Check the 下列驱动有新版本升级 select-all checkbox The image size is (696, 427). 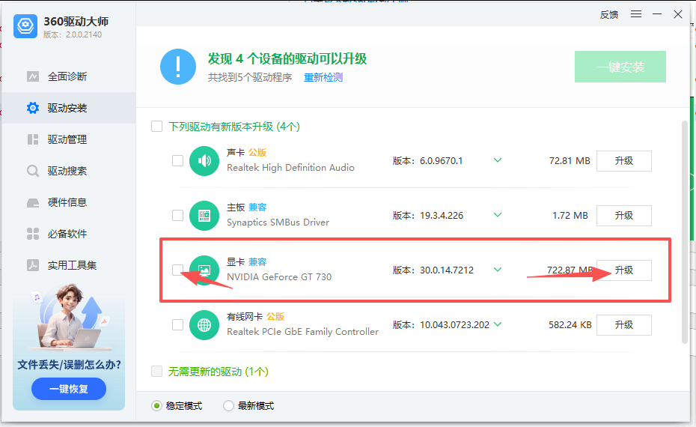point(156,127)
